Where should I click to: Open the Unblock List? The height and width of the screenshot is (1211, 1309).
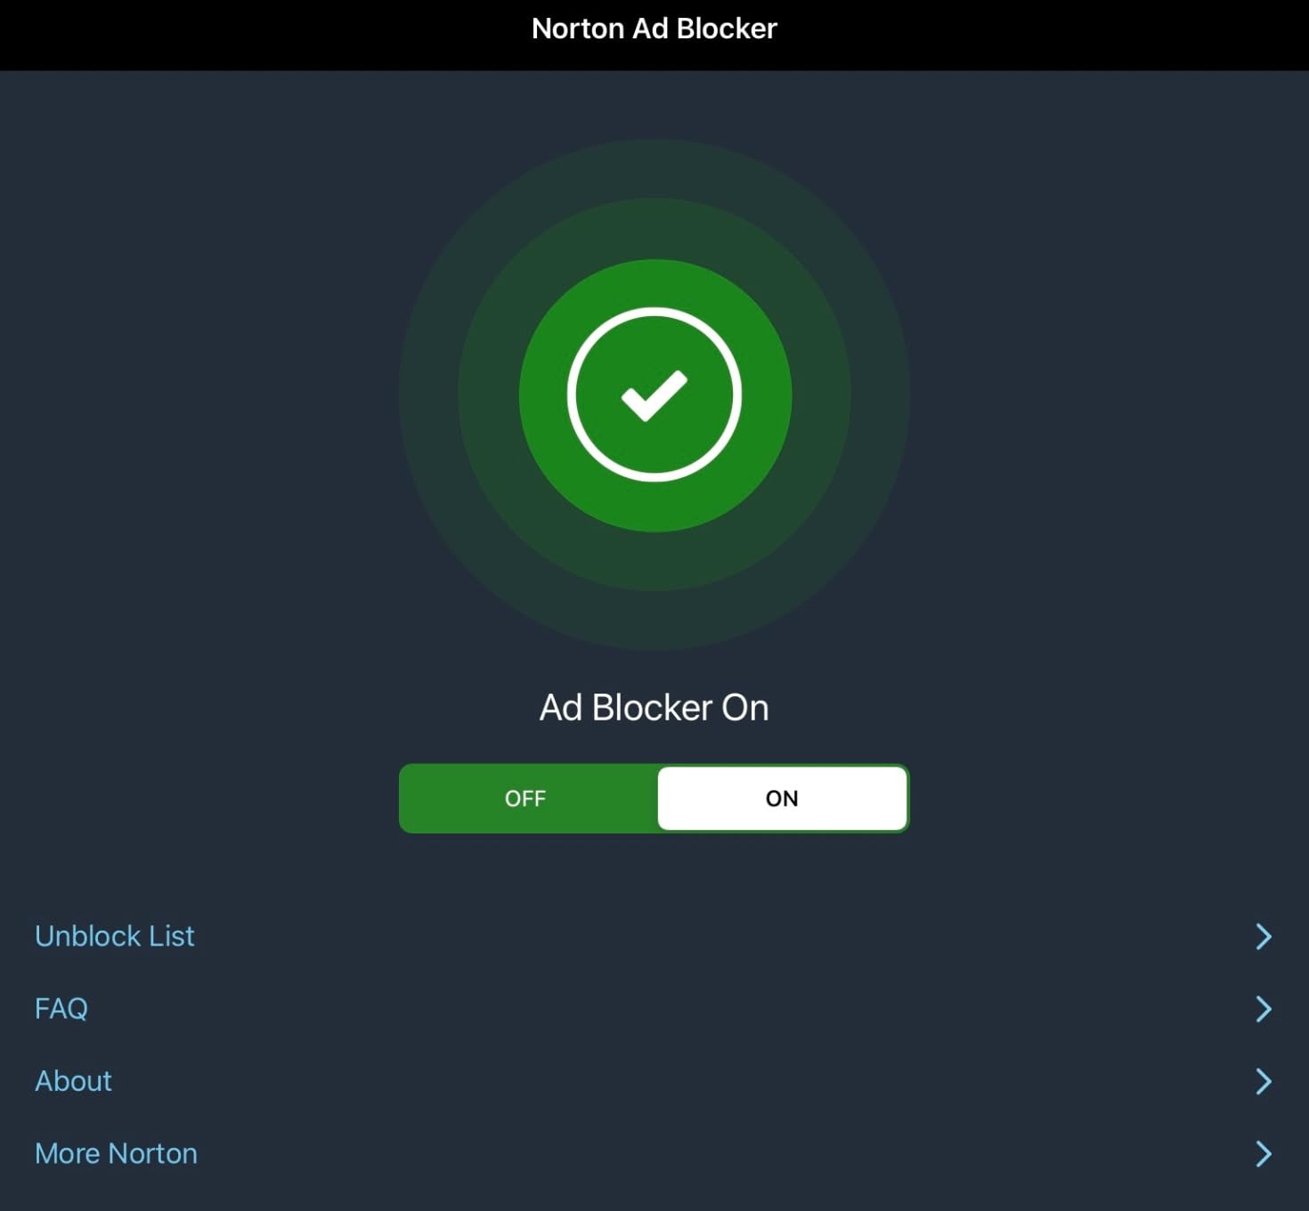point(114,936)
